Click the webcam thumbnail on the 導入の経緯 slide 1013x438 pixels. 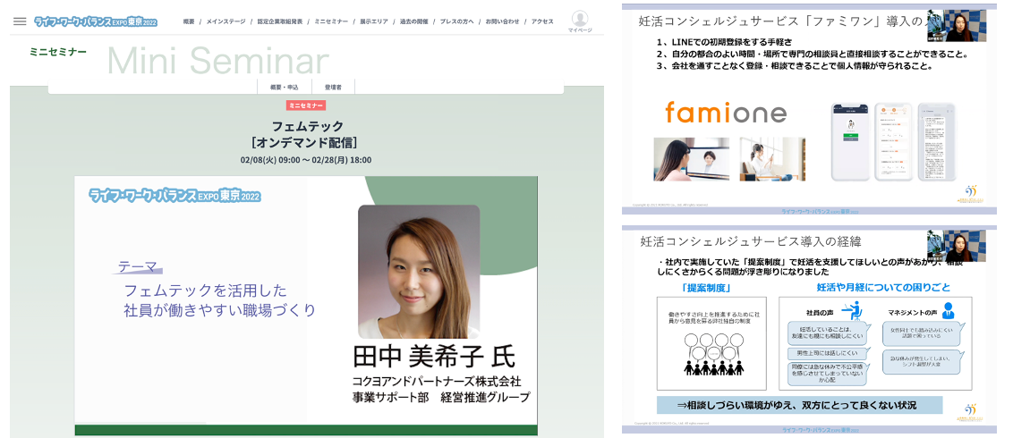tap(957, 246)
